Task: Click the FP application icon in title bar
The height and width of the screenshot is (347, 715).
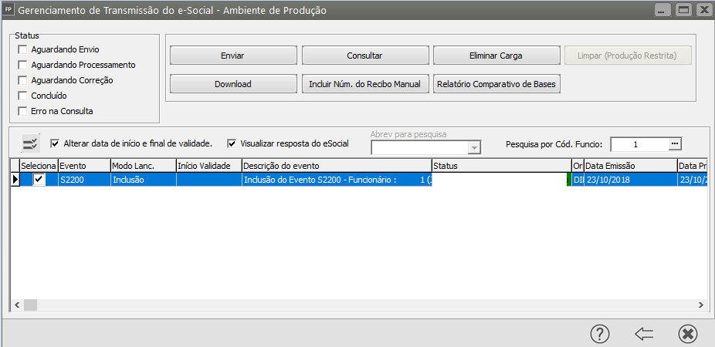Action: (8, 9)
